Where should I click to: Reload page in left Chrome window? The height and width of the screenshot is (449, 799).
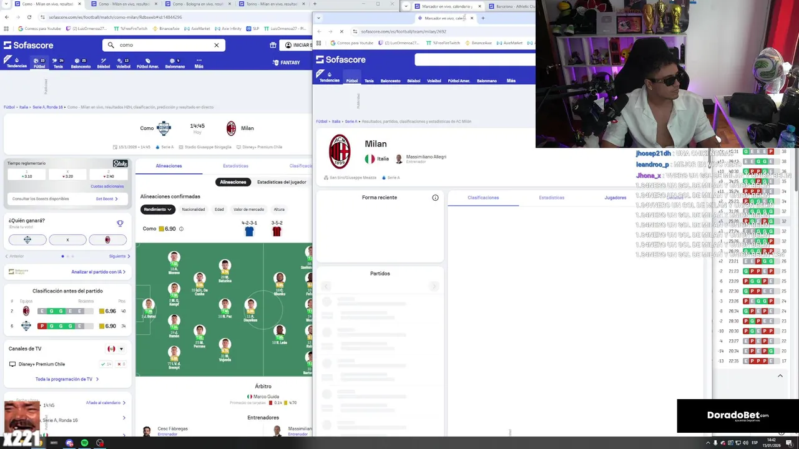(x=29, y=17)
